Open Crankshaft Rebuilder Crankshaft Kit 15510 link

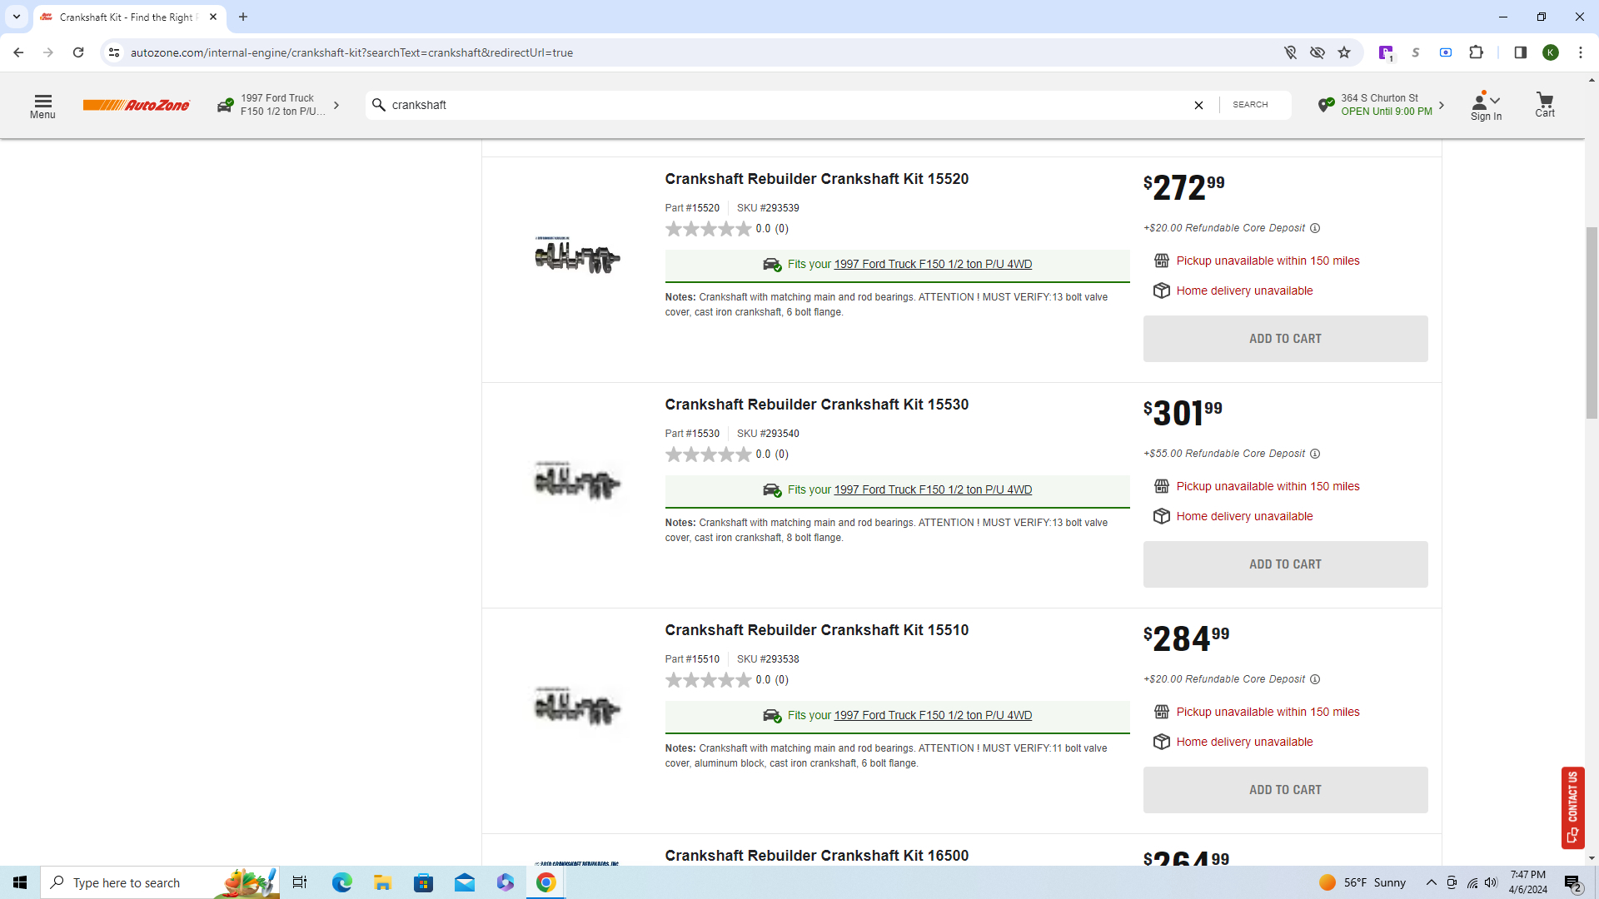(816, 630)
